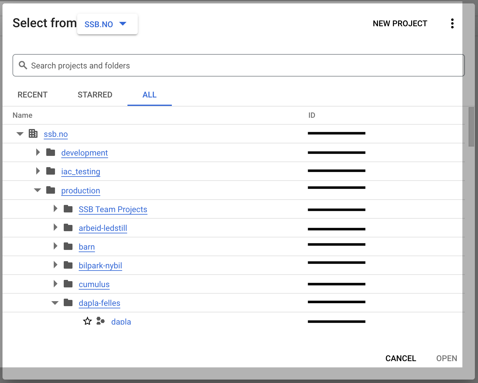This screenshot has width=478, height=383.
Task: Star the dapla project
Action: point(87,321)
